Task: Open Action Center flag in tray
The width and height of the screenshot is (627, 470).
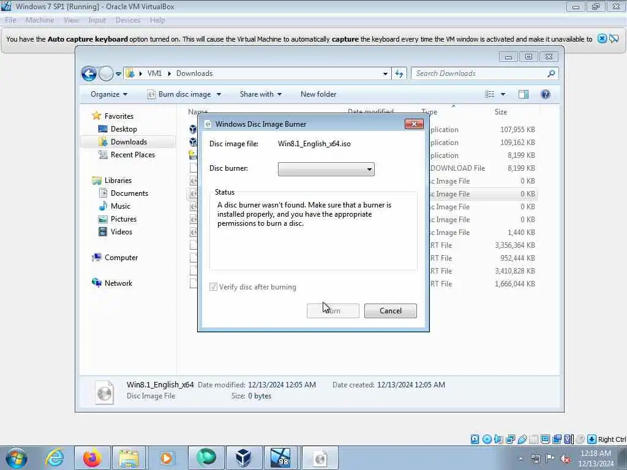Action: 550,458
